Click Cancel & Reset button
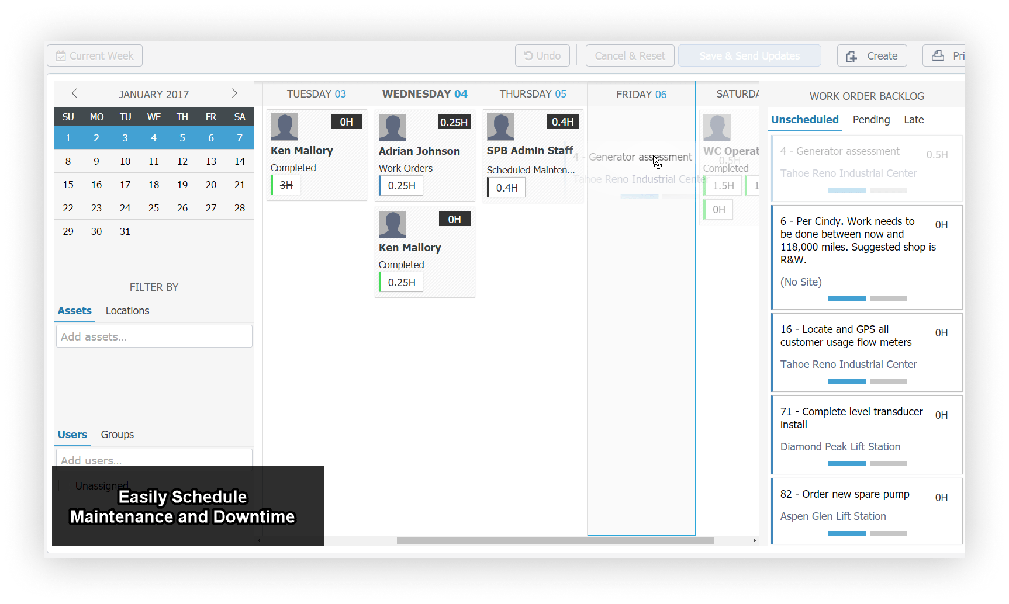1009x604 pixels. (x=630, y=55)
